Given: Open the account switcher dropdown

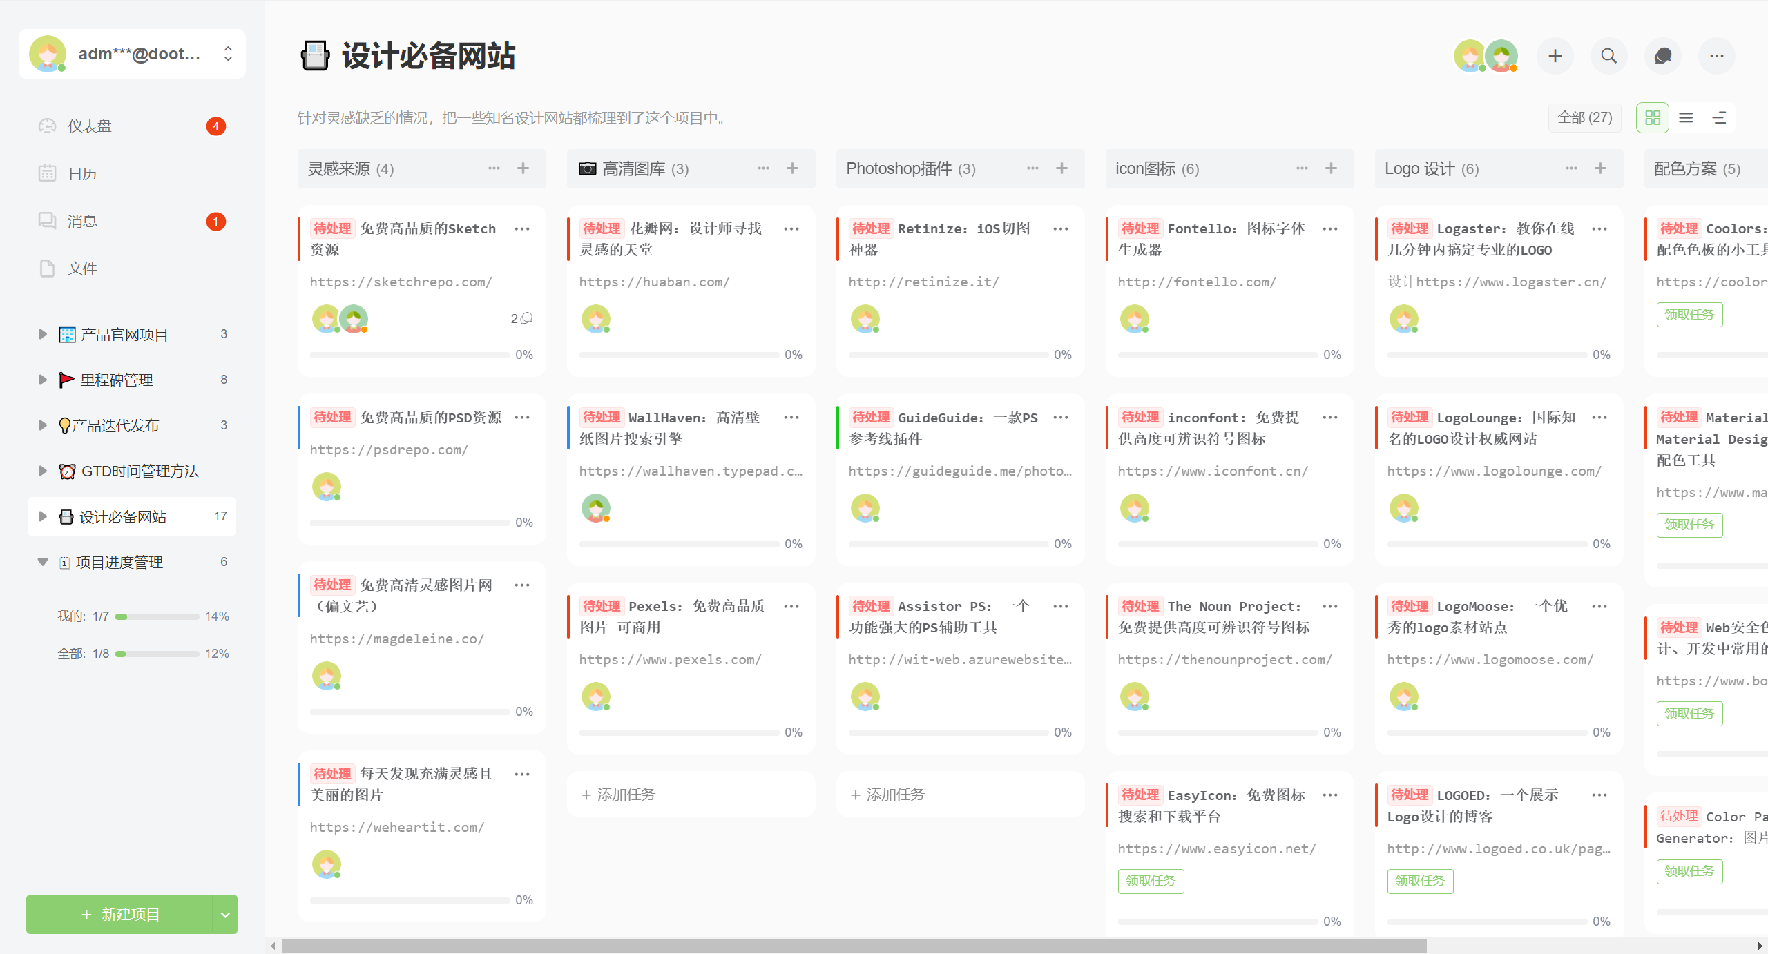Looking at the screenshot, I should click(228, 54).
